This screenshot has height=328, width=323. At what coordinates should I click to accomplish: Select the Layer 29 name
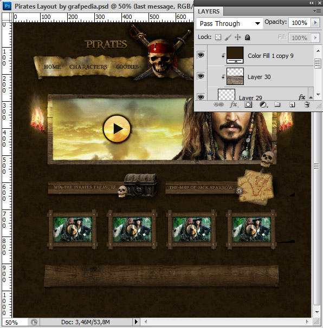250,98
